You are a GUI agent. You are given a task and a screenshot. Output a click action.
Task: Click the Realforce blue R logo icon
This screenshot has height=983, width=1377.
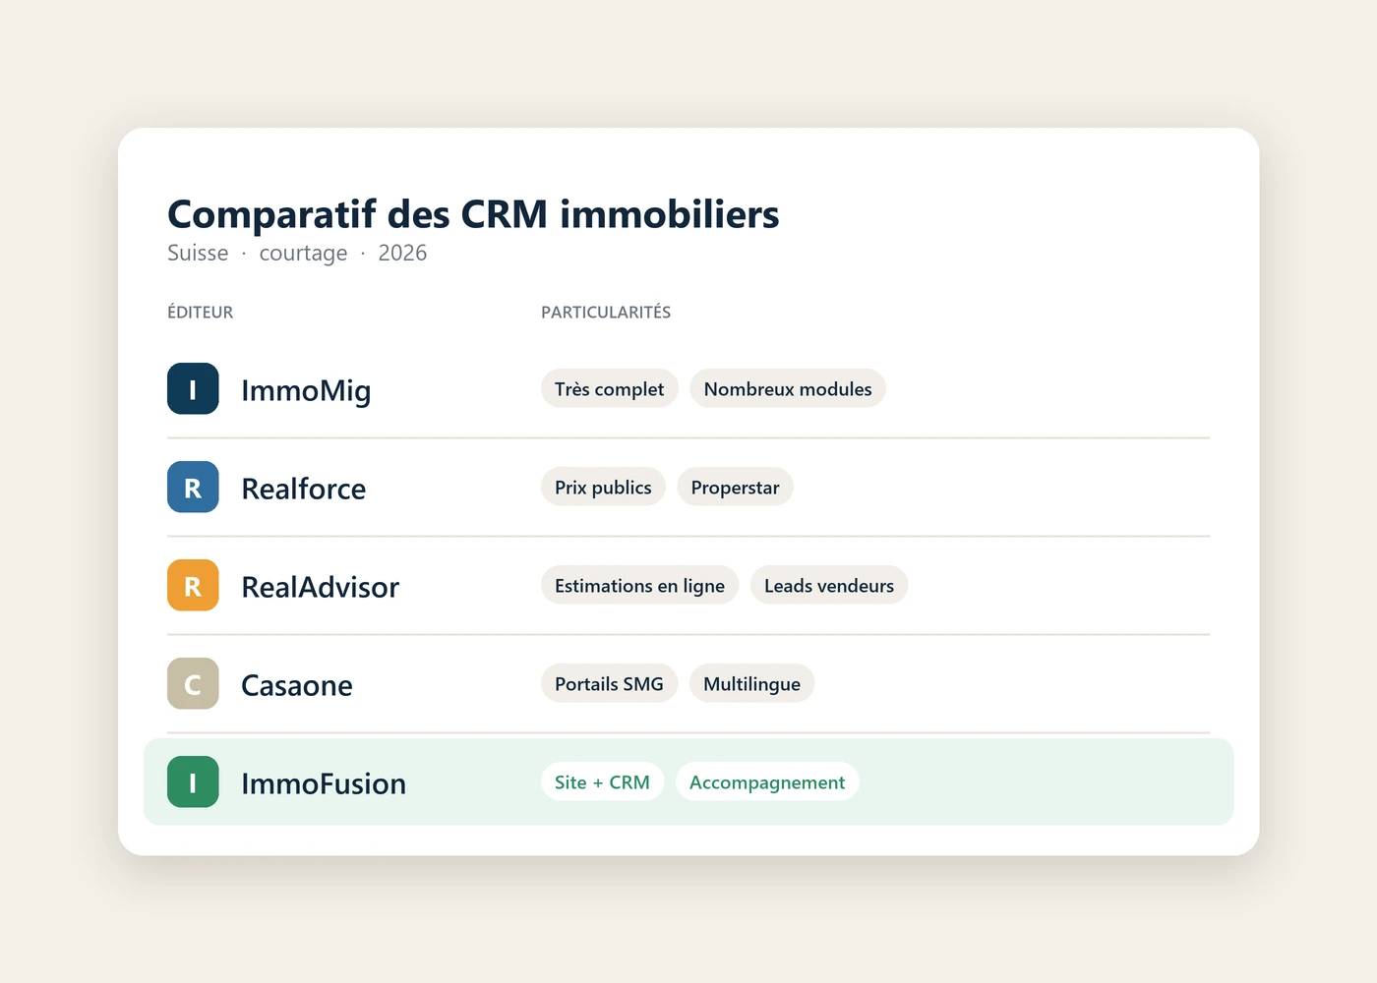[193, 487]
